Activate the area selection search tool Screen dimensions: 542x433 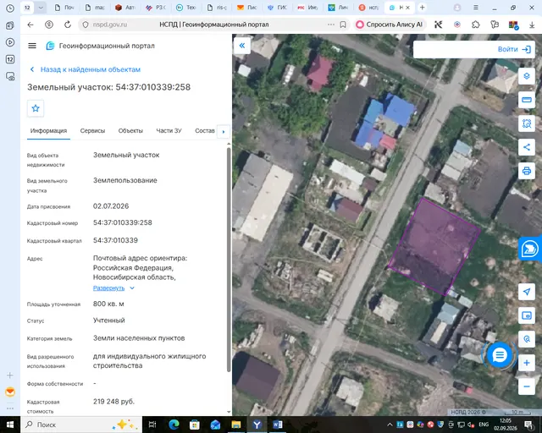tap(527, 123)
